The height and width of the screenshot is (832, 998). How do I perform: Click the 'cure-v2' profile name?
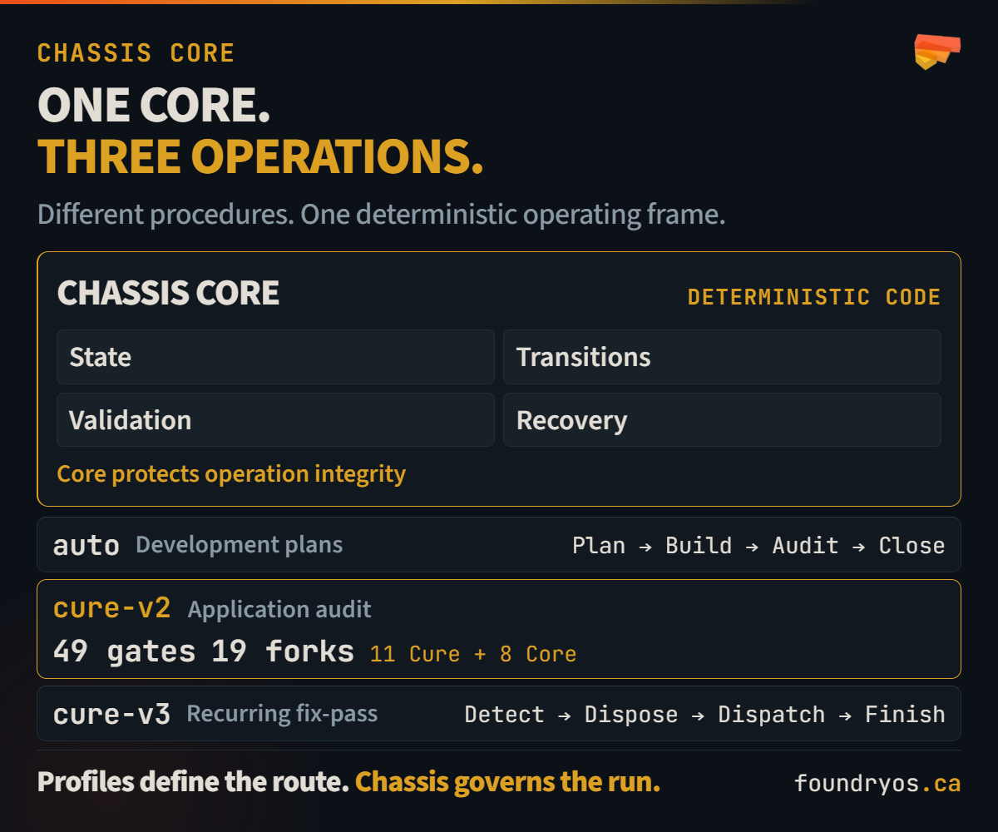(x=112, y=608)
